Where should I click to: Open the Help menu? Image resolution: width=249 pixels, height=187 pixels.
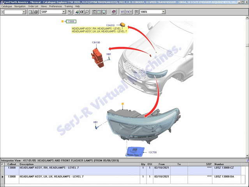point(77,6)
